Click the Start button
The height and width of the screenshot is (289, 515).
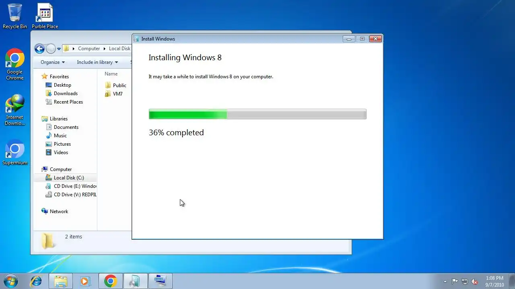11,281
